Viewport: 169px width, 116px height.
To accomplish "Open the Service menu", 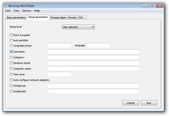I will click(x=27, y=11).
